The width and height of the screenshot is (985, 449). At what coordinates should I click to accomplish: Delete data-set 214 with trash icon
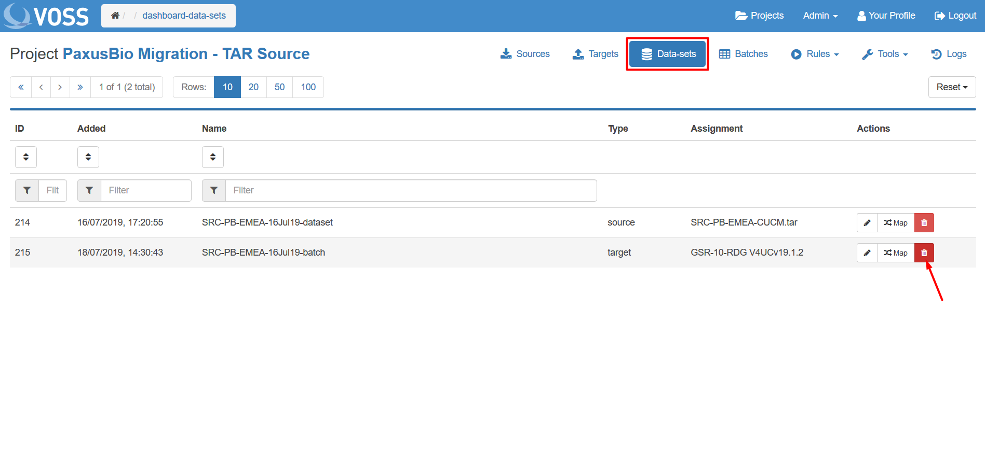click(924, 223)
